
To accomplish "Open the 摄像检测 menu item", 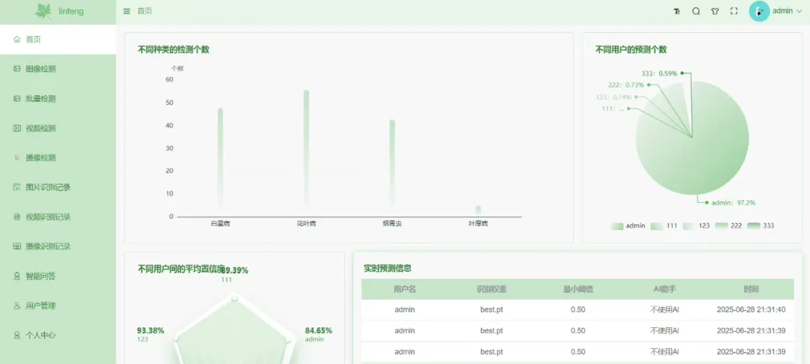I will (x=58, y=158).
